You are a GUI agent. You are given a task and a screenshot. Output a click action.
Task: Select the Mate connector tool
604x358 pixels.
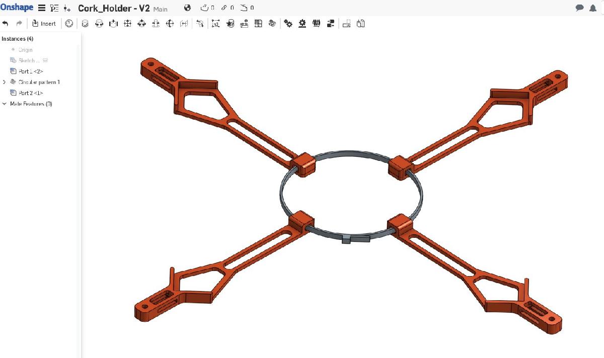coord(200,23)
